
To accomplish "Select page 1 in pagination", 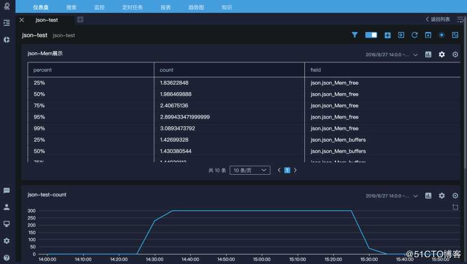I will coord(287,170).
